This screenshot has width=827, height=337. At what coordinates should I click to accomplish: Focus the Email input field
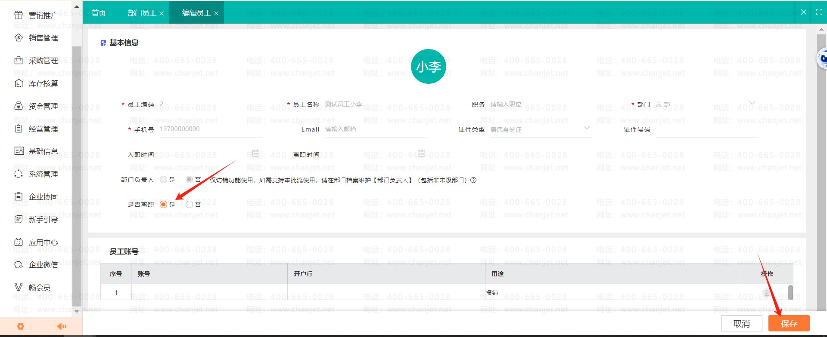click(376, 129)
